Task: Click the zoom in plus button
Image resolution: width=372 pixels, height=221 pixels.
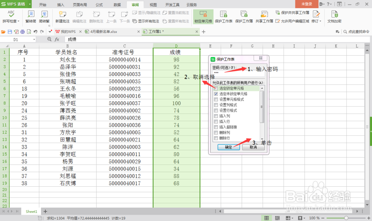Action: [x=369, y=218]
